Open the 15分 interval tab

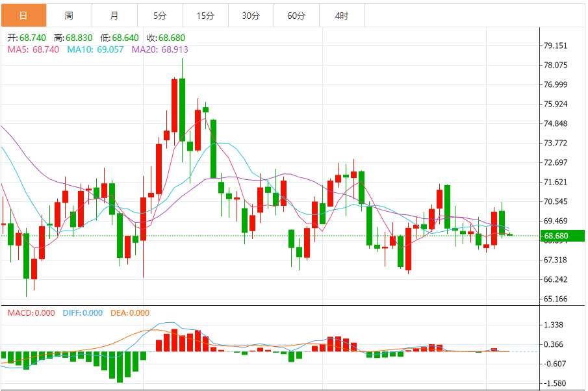205,16
